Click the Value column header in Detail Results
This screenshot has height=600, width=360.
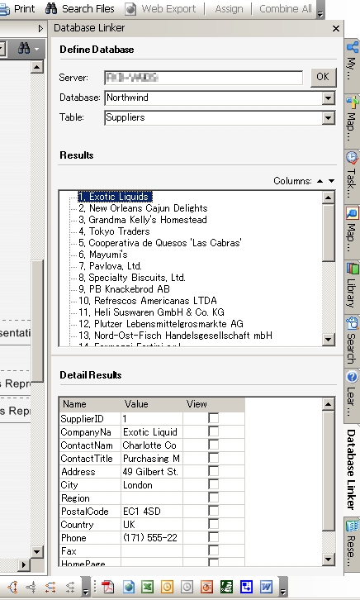tap(152, 404)
